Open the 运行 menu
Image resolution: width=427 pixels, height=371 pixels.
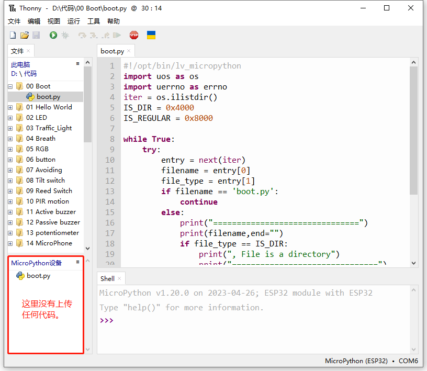(74, 21)
